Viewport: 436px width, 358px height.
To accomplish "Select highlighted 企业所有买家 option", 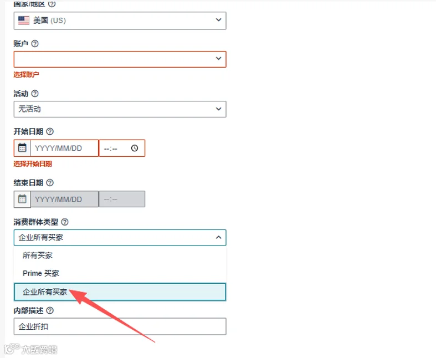I will click(x=120, y=292).
